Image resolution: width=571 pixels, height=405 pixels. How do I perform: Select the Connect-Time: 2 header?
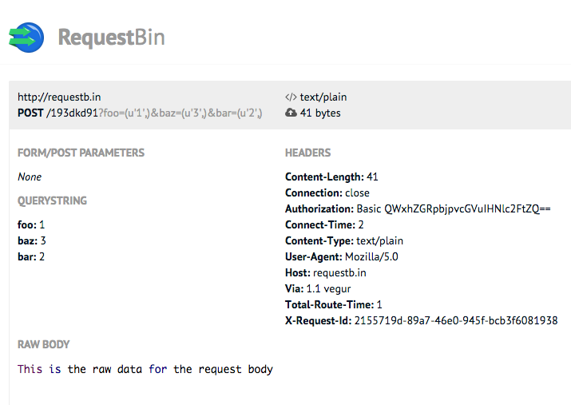[324, 224]
